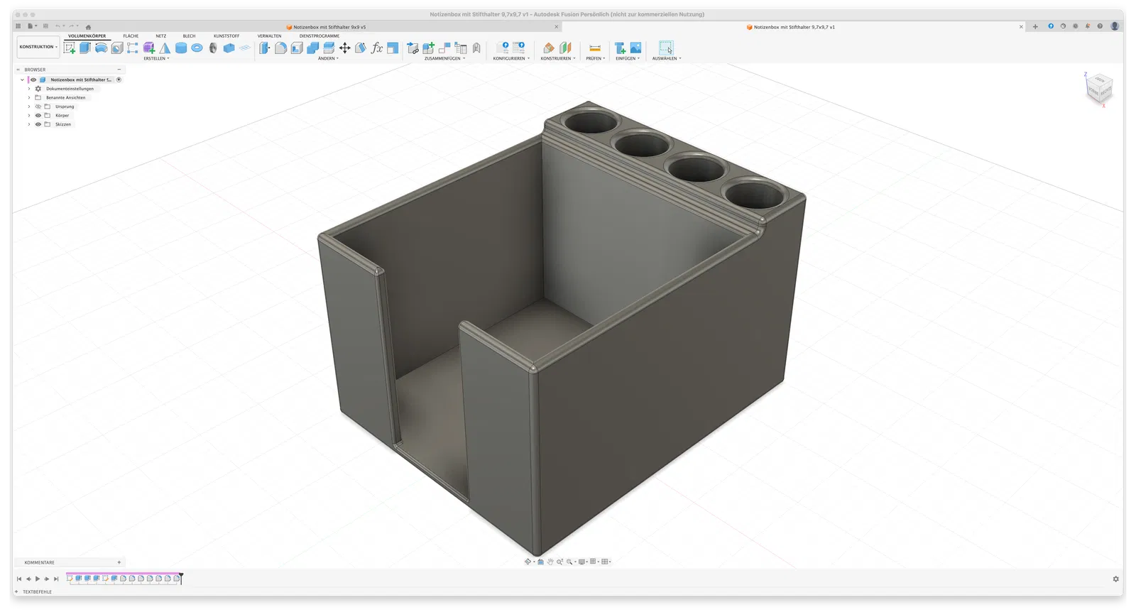Expand the Textbefehle panel
This screenshot has height=612, width=1136.
tap(16, 591)
